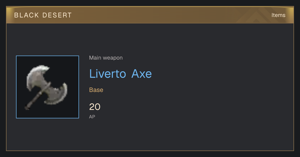
Task: Click the word DESERT in the header
Action: 57,15
